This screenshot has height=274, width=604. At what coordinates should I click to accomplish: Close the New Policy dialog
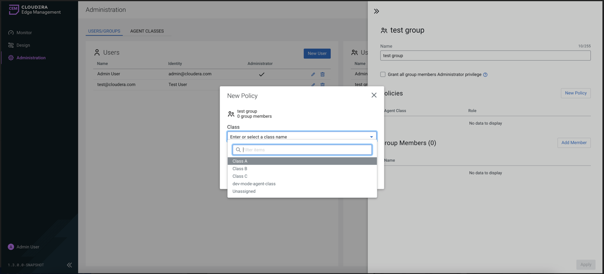pyautogui.click(x=374, y=95)
